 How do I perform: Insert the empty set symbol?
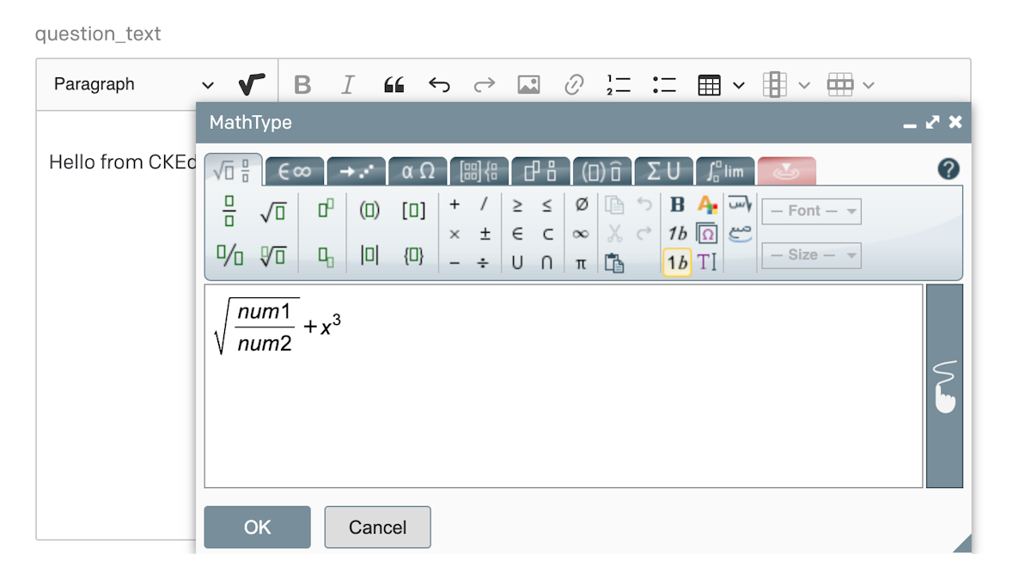pyautogui.click(x=581, y=205)
